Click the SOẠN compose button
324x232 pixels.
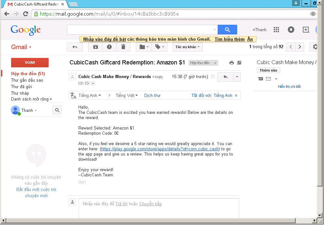tap(30, 62)
